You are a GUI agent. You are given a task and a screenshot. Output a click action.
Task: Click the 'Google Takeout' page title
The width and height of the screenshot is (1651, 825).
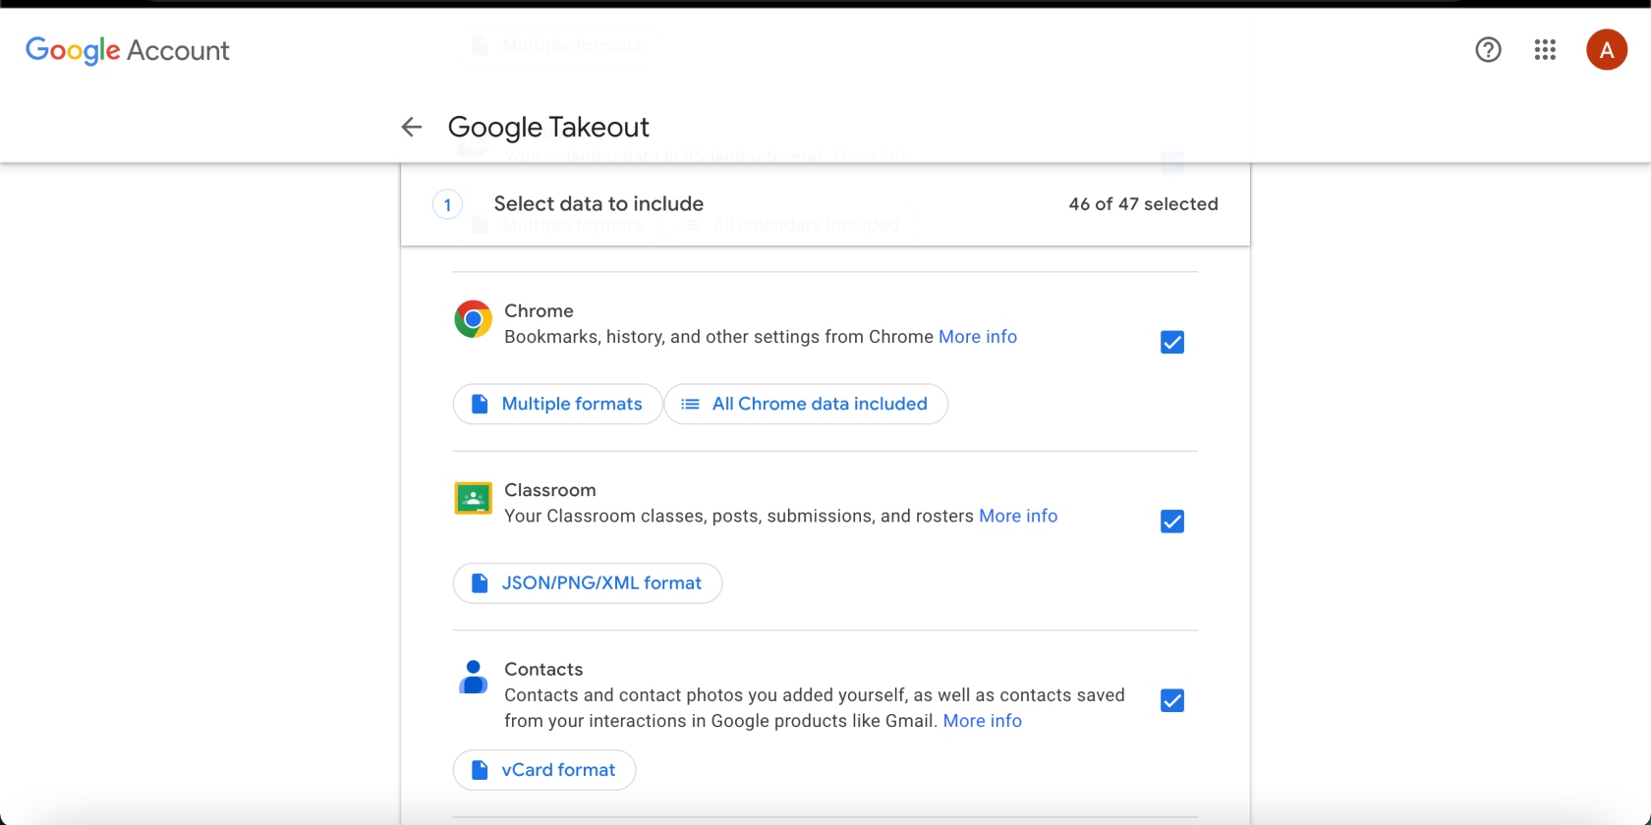coord(548,128)
